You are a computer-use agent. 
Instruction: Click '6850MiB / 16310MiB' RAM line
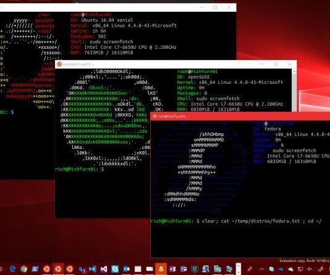pyautogui.click(x=215, y=109)
